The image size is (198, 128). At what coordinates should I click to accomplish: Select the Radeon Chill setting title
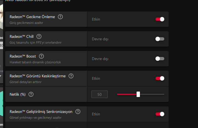click(21, 36)
